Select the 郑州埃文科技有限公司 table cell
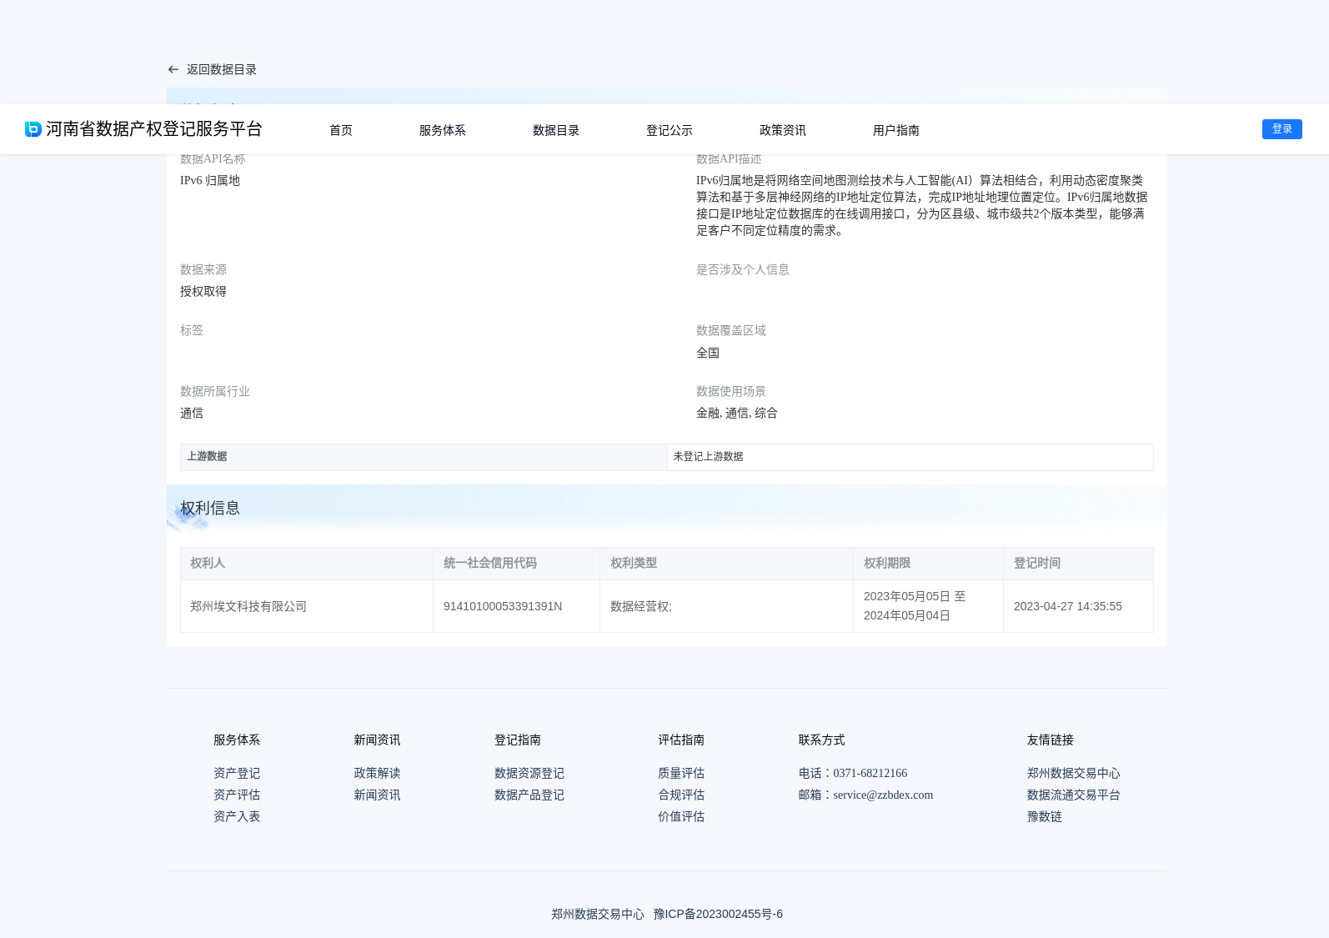This screenshot has width=1329, height=938. (x=307, y=606)
